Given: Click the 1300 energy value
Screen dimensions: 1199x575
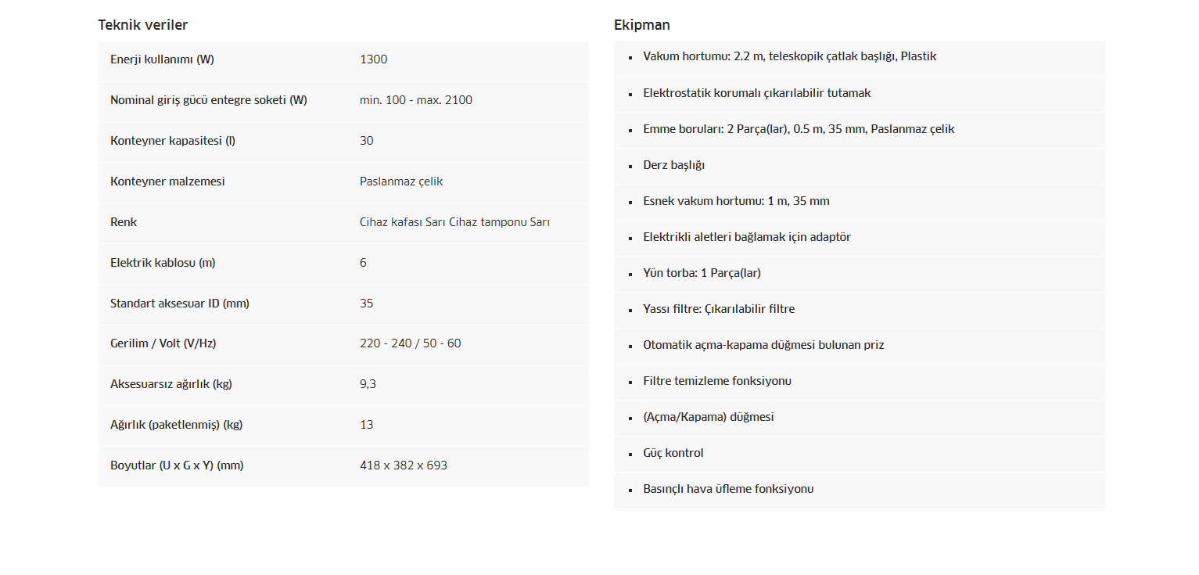Looking at the screenshot, I should [x=373, y=59].
